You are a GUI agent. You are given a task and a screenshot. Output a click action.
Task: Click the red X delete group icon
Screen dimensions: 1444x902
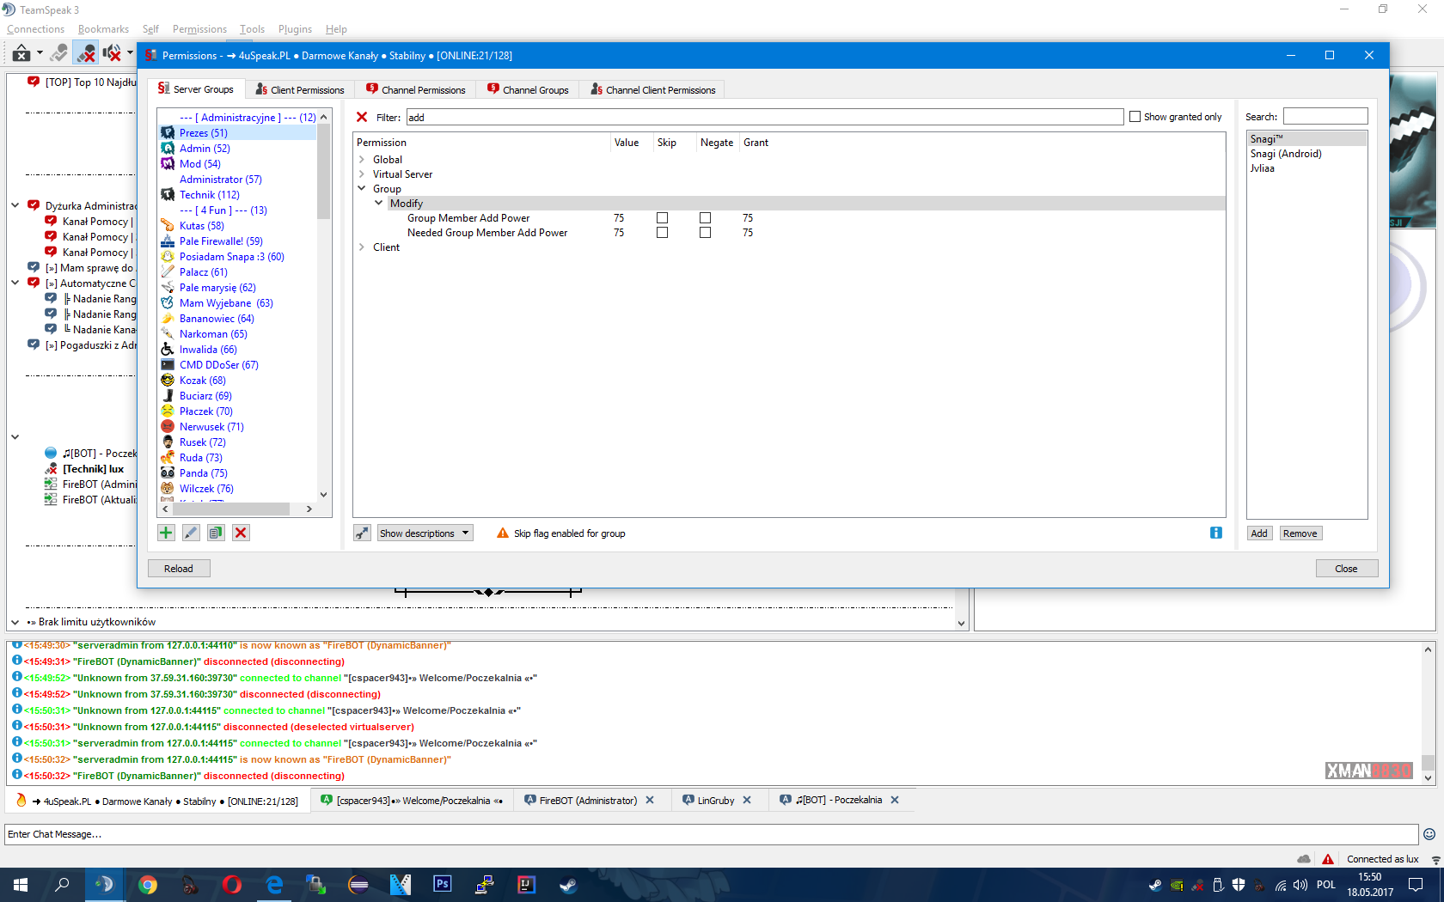241,533
